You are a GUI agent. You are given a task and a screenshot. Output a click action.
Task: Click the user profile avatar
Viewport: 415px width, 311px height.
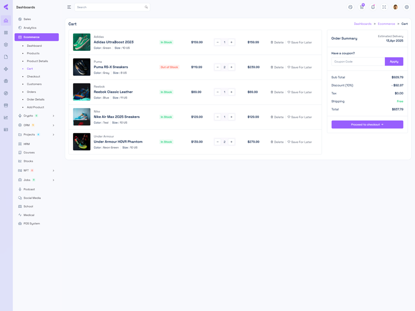[395, 7]
